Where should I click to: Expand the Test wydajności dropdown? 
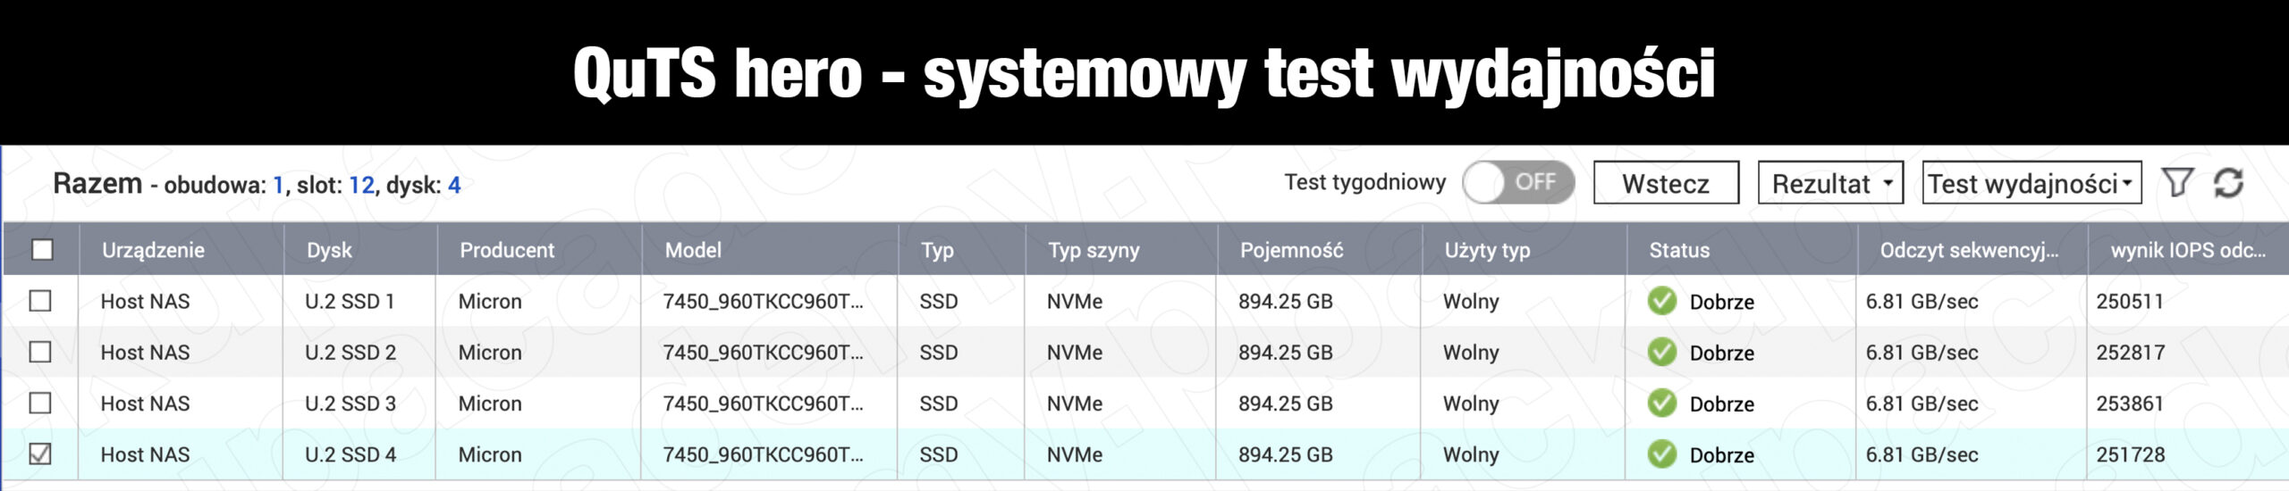(2031, 183)
